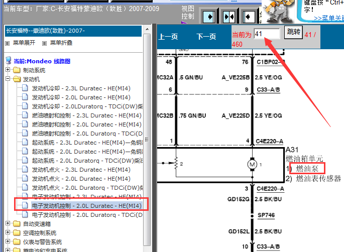
Task: Go to previous page with 上一页
Action: (168, 37)
